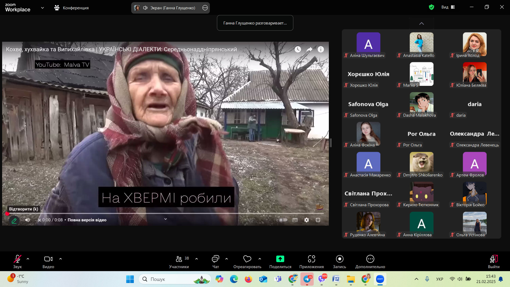510x287 pixels.
Task: Click the Отреагировать heart icon
Action: click(x=247, y=259)
